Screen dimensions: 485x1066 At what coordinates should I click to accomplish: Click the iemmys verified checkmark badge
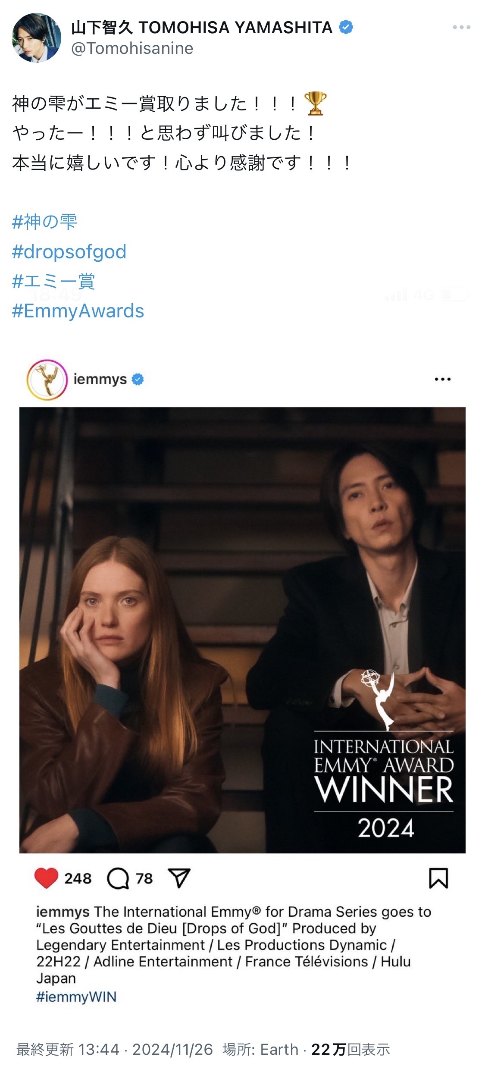click(138, 379)
